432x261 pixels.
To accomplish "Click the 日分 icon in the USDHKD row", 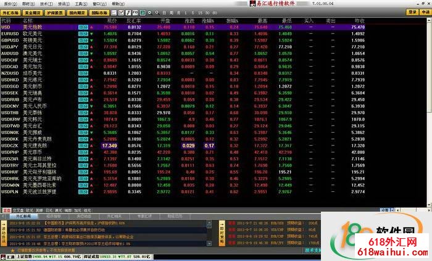I will (x=83, y=80).
